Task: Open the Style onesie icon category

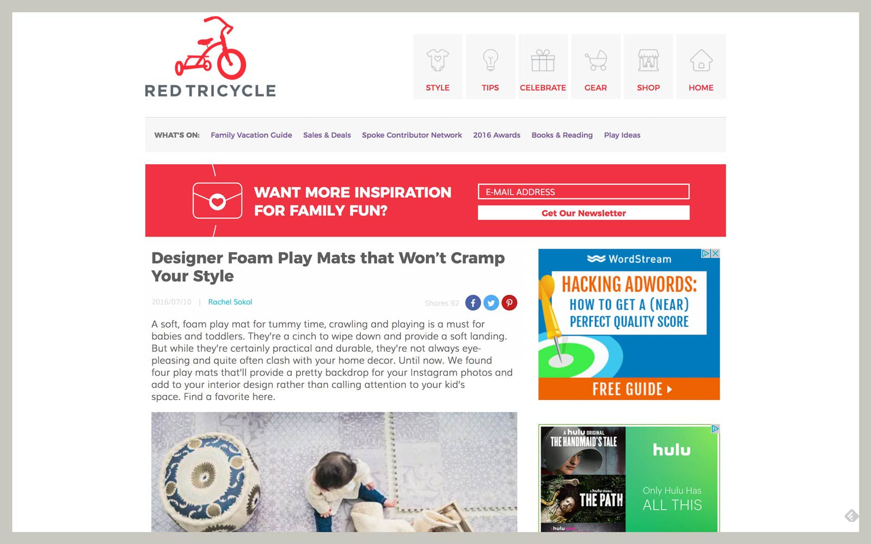Action: [x=438, y=60]
